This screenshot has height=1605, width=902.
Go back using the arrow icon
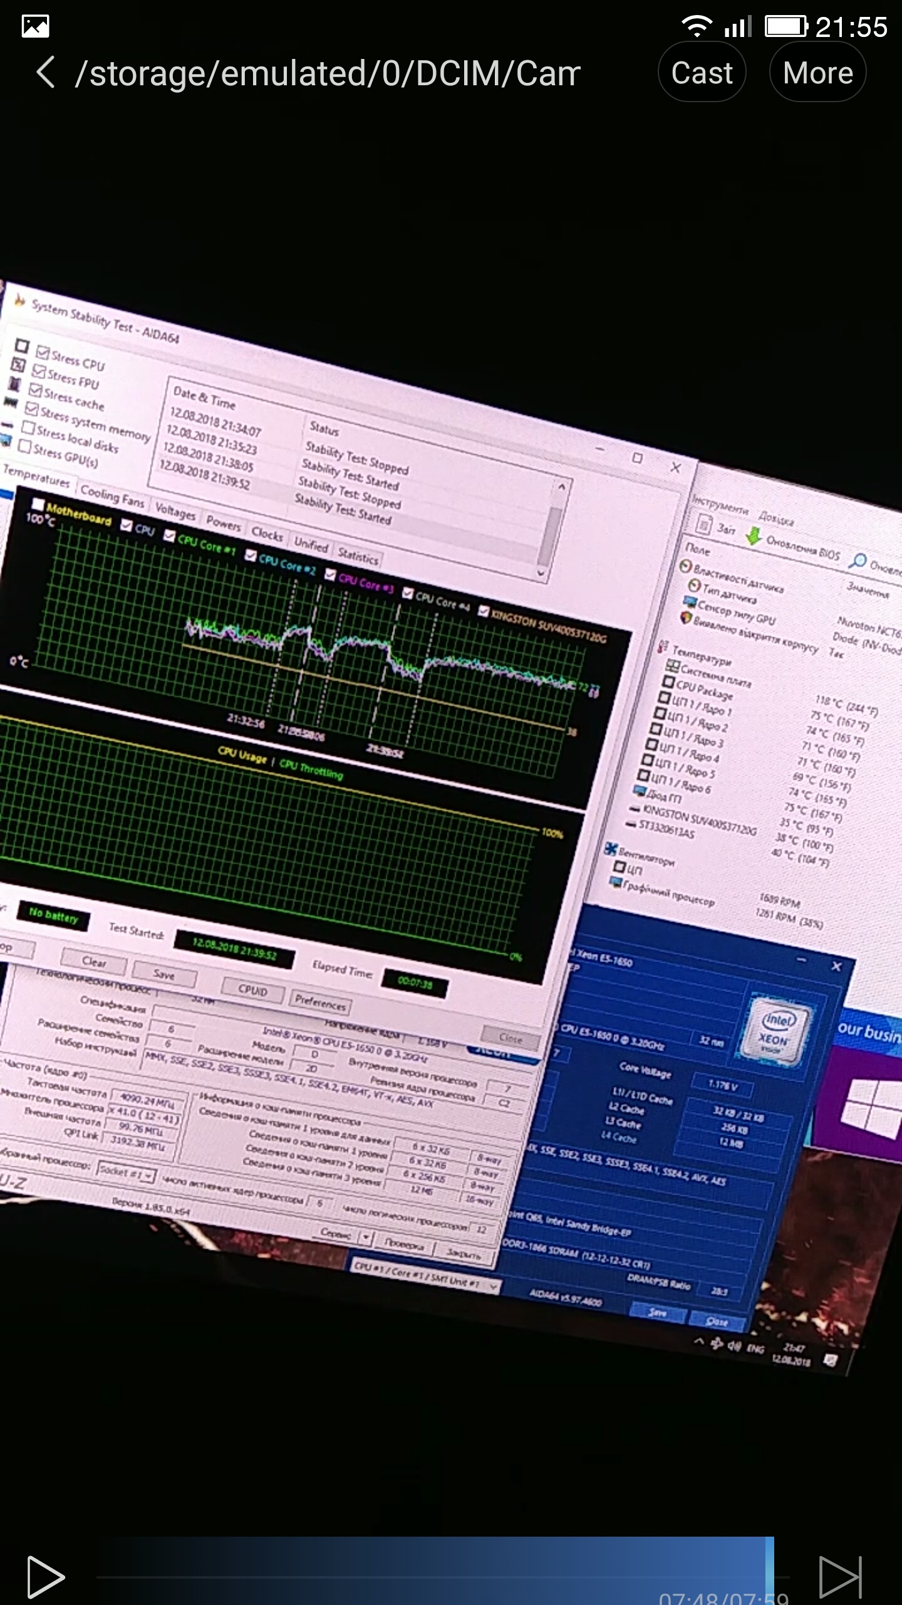[x=46, y=73]
